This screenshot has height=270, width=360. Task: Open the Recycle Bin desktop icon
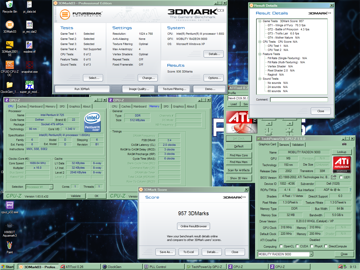click(10, 5)
